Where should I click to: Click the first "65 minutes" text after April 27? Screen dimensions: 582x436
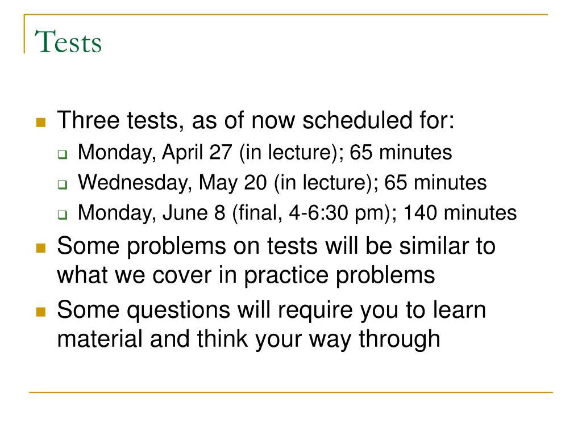[401, 152]
